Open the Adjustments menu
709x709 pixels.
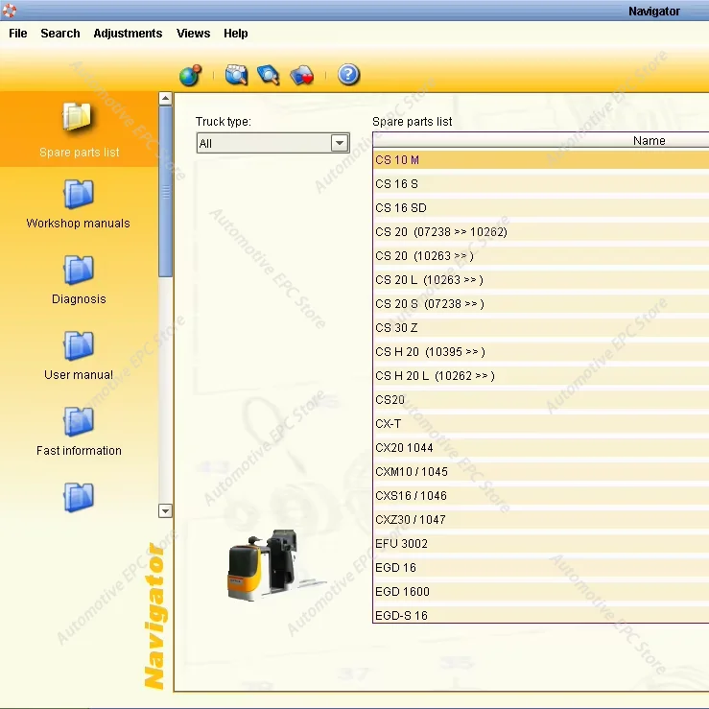click(x=128, y=33)
